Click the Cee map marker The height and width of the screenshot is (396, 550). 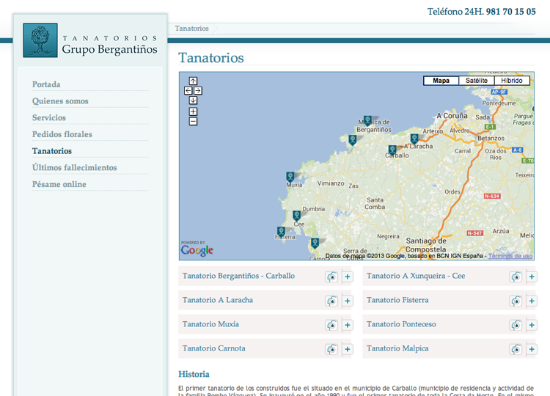[x=297, y=216]
